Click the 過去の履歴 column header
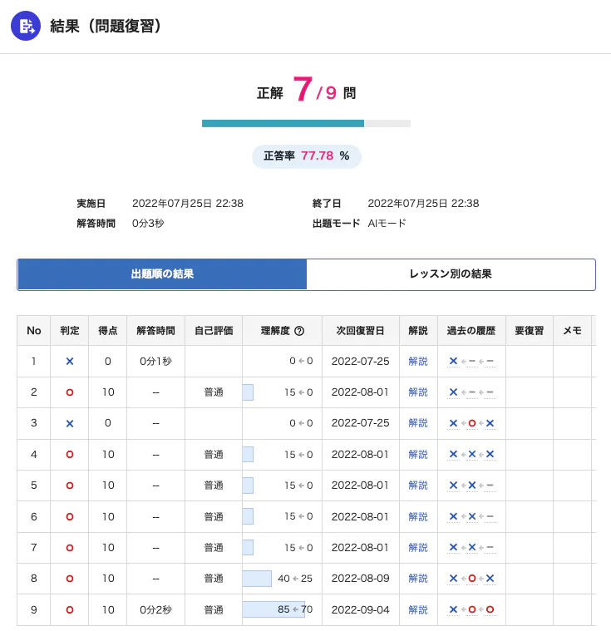611x631 pixels. 471,331
